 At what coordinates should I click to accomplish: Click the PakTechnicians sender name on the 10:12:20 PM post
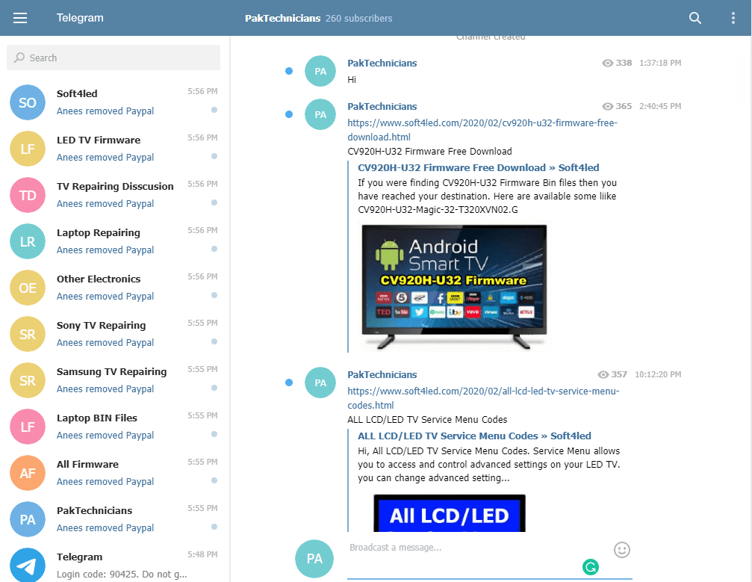coord(382,374)
